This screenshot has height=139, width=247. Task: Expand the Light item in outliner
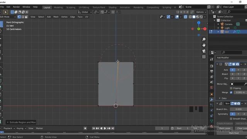tap(218, 28)
